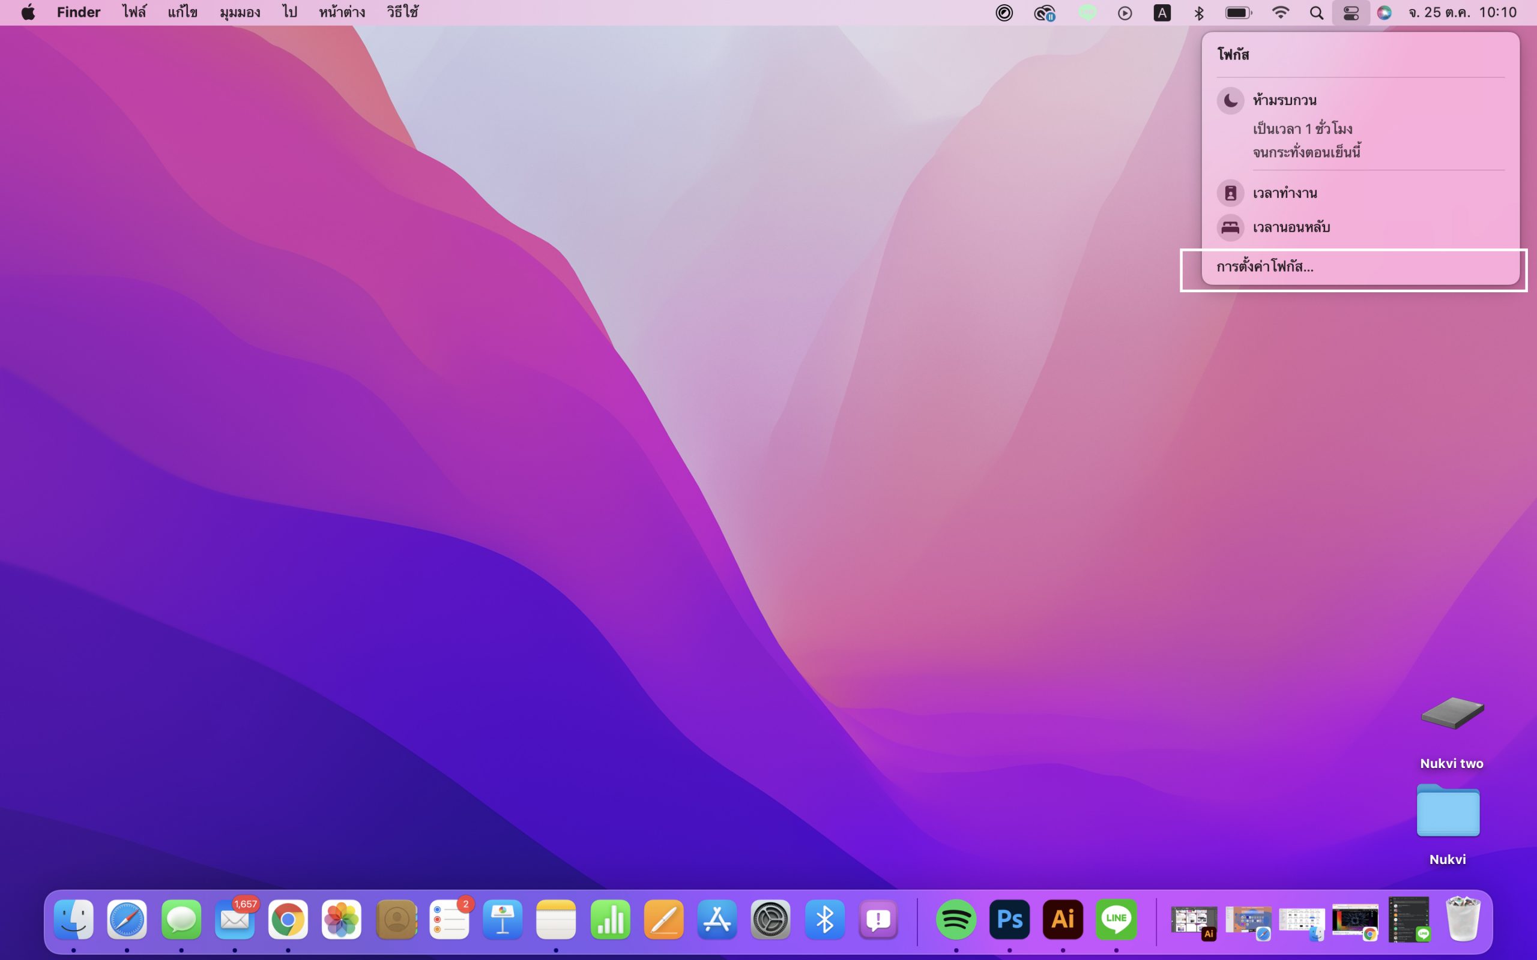
Task: Open Adobe Illustrator in the Dock
Action: click(1063, 919)
